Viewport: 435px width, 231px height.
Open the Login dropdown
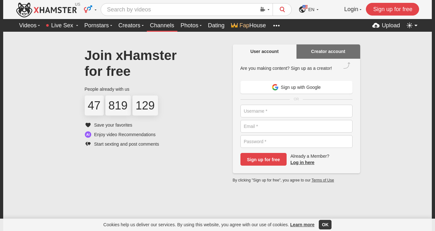coord(353,9)
